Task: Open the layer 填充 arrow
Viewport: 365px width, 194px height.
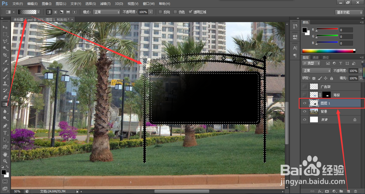Action: click(361, 78)
